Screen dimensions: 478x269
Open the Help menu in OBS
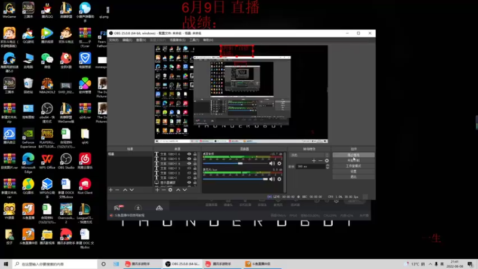click(x=208, y=40)
